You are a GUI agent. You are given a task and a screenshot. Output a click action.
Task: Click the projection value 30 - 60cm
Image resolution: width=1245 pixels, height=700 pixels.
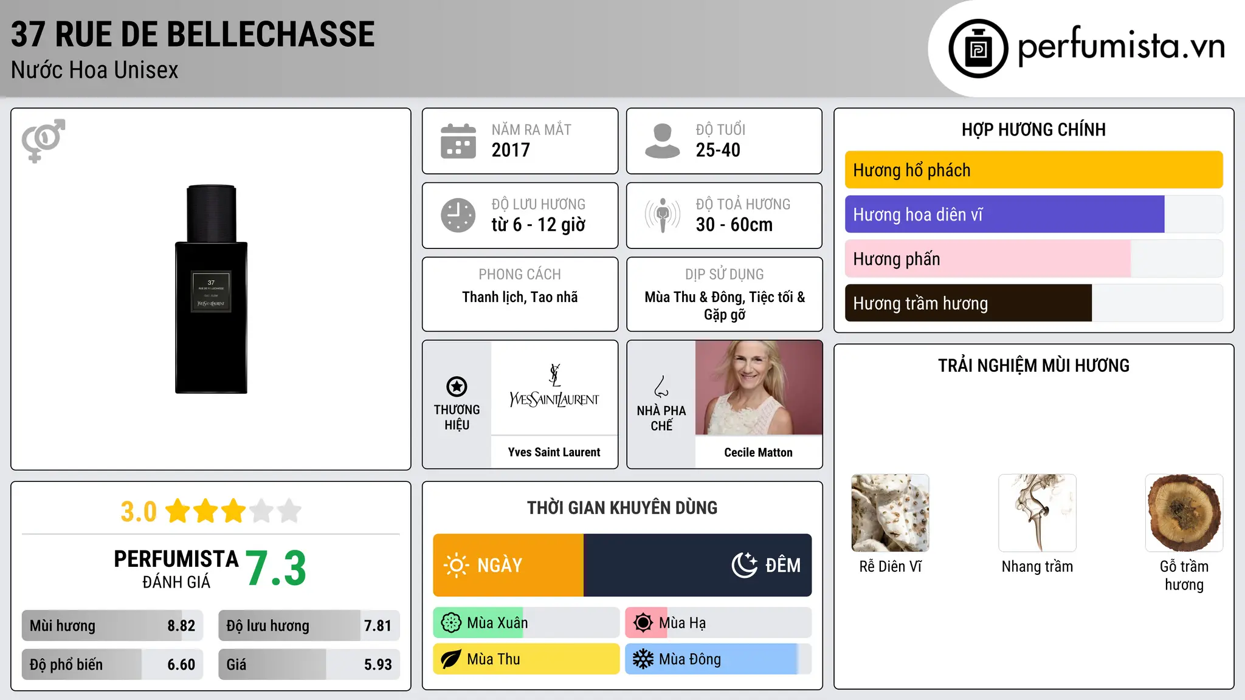[734, 225]
